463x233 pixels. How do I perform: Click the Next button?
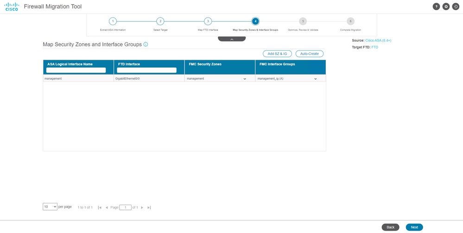point(414,227)
